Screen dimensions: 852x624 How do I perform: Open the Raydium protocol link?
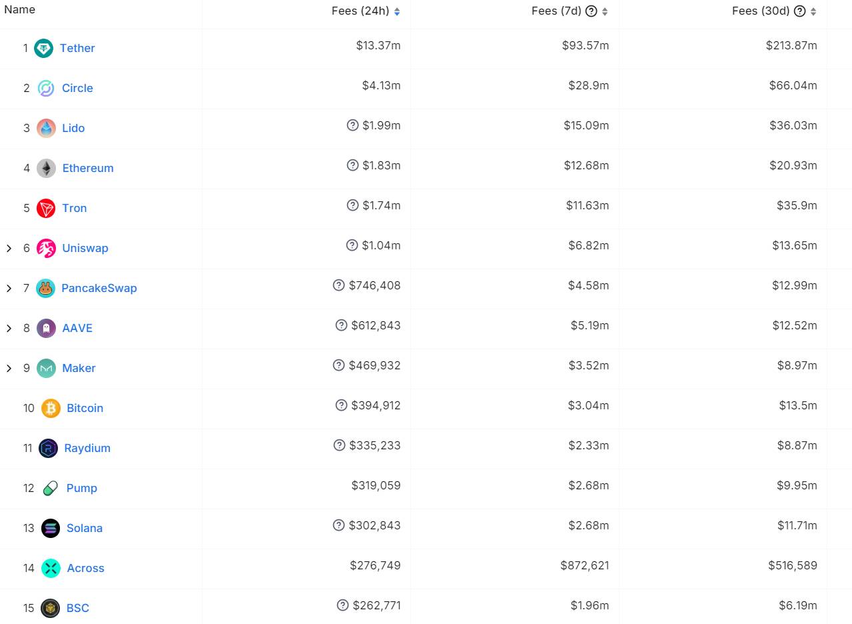pos(87,448)
